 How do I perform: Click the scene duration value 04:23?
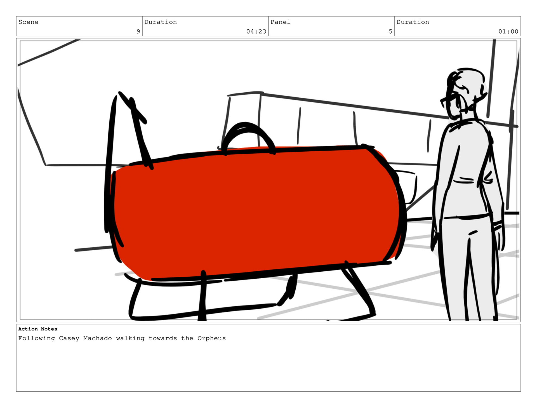(x=256, y=31)
